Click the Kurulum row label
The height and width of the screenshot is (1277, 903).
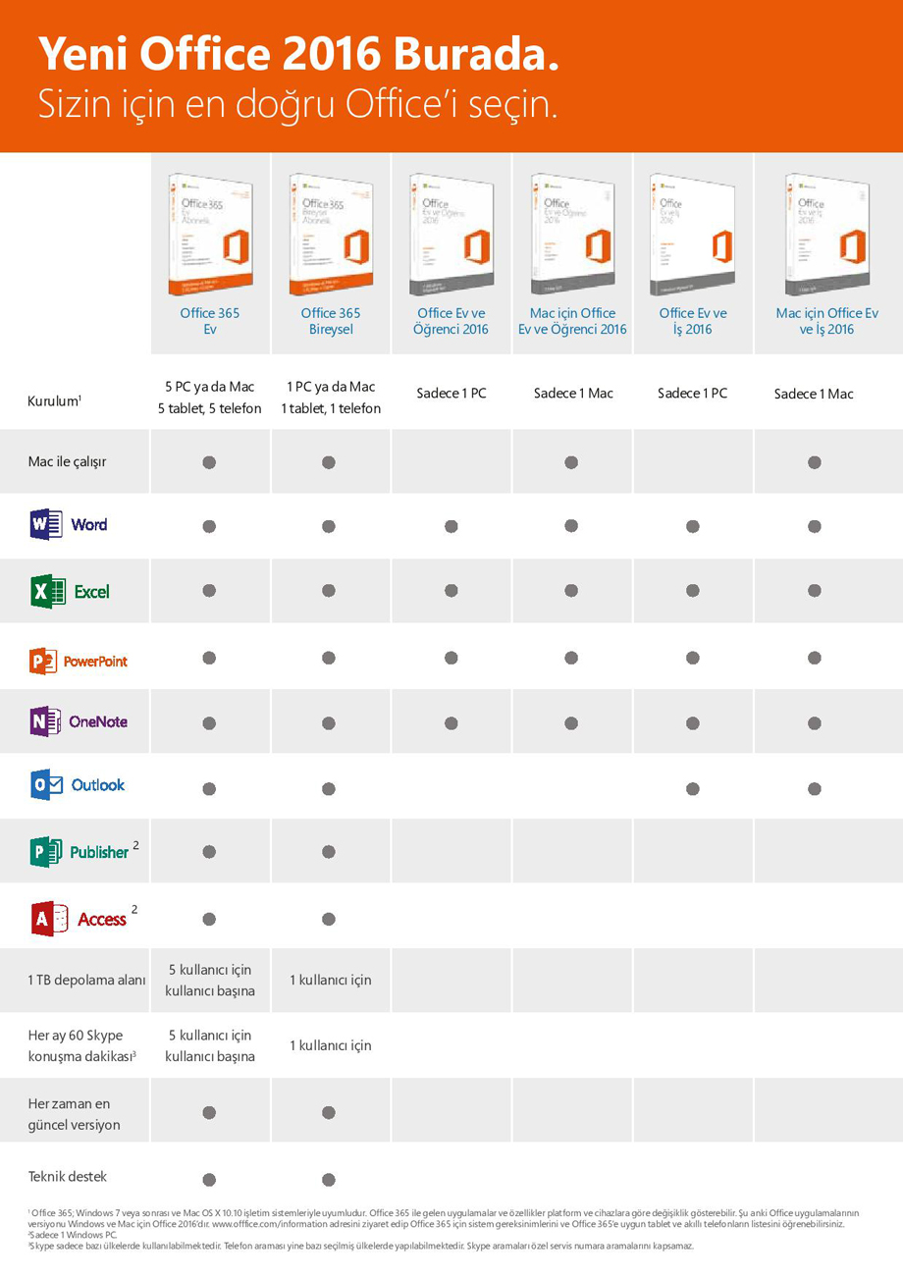pyautogui.click(x=54, y=401)
